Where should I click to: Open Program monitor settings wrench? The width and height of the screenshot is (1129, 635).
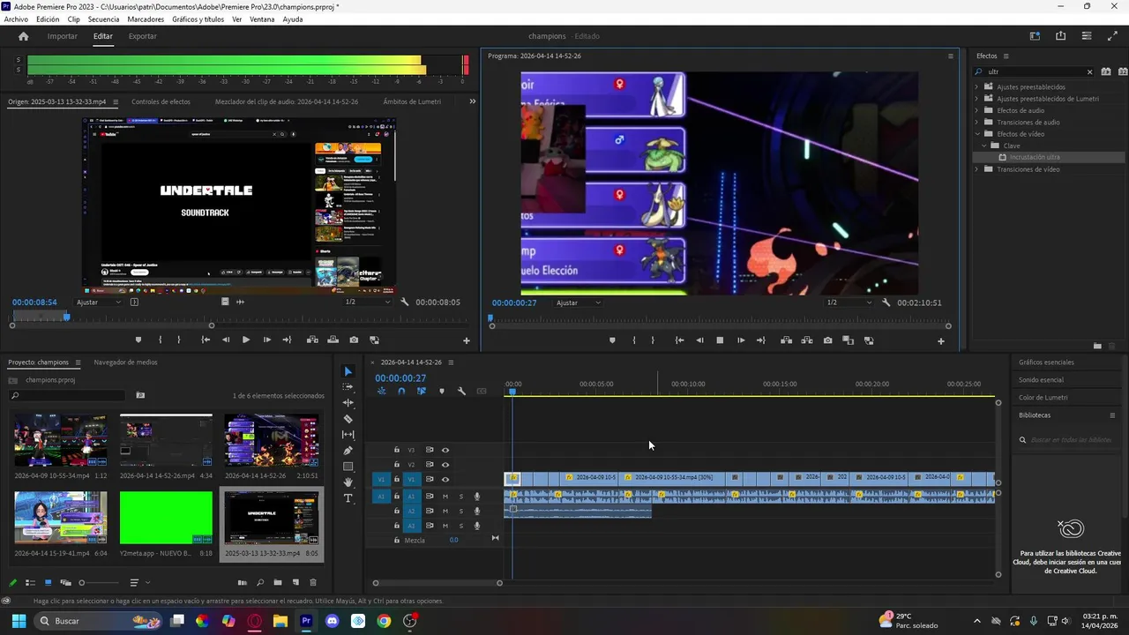coord(886,303)
